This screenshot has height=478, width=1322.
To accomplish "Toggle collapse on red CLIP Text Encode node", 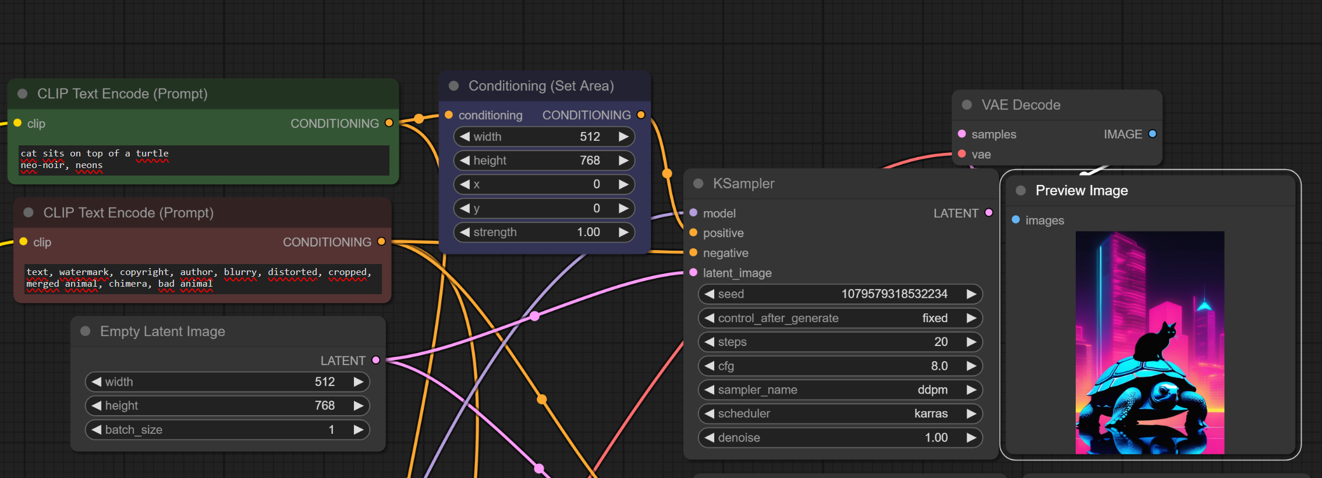I will (29, 213).
